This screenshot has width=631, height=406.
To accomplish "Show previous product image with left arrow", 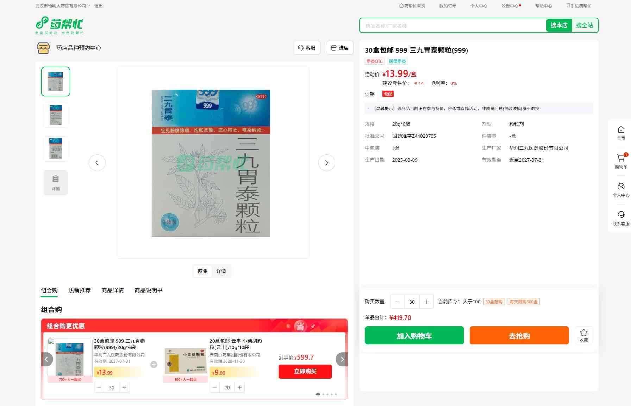I will [97, 163].
